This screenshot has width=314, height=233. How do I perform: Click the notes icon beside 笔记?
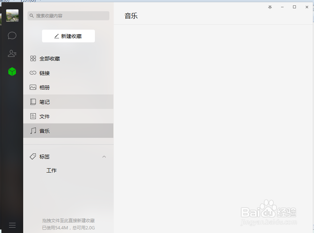(x=32, y=102)
